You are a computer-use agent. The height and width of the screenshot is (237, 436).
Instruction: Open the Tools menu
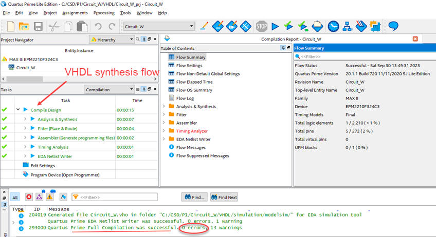[x=125, y=13]
